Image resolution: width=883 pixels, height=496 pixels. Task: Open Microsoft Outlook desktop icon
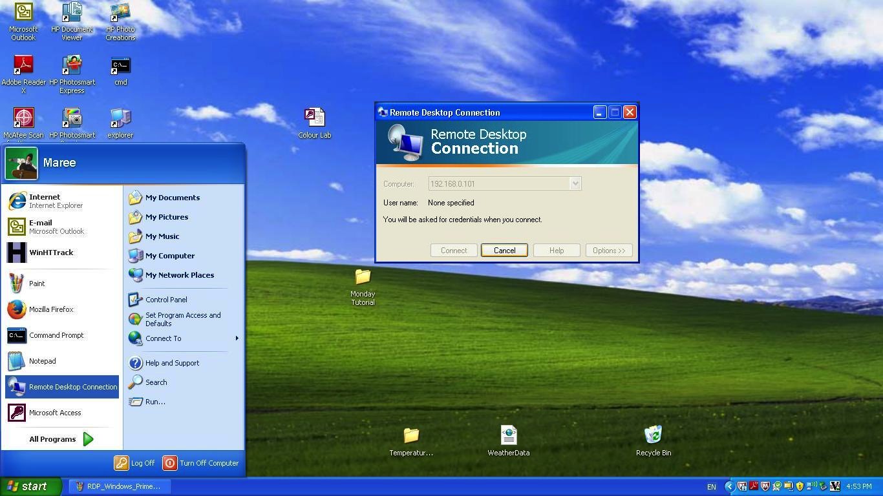(x=24, y=13)
